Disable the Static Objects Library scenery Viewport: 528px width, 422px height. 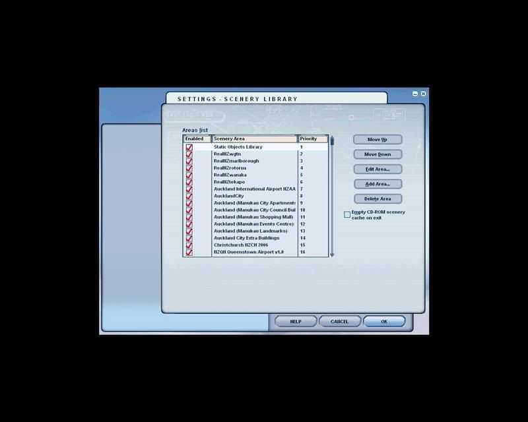point(189,147)
